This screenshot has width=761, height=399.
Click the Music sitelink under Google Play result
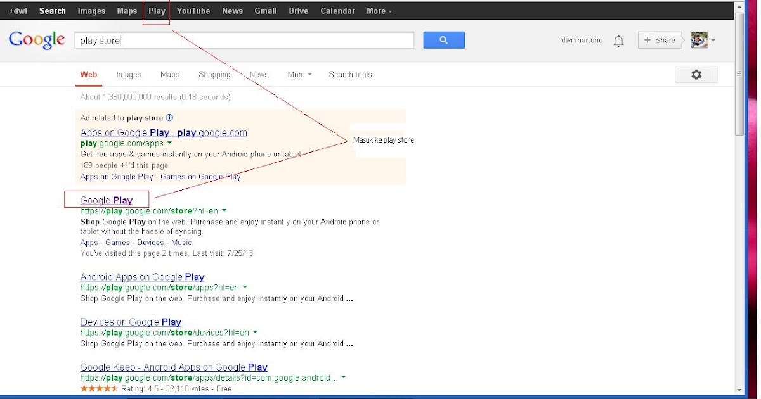(x=181, y=243)
